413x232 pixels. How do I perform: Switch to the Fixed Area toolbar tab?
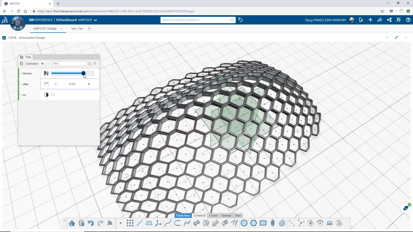click(x=183, y=215)
